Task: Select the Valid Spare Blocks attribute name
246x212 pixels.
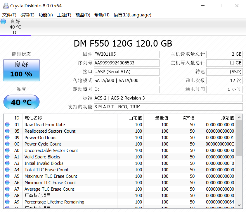Action: click(42, 157)
